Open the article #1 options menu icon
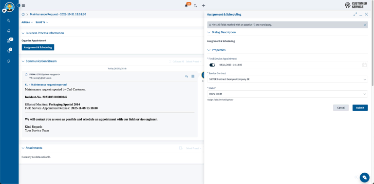Image resolution: width=374 pixels, height=184 pixels. pyautogui.click(x=193, y=76)
